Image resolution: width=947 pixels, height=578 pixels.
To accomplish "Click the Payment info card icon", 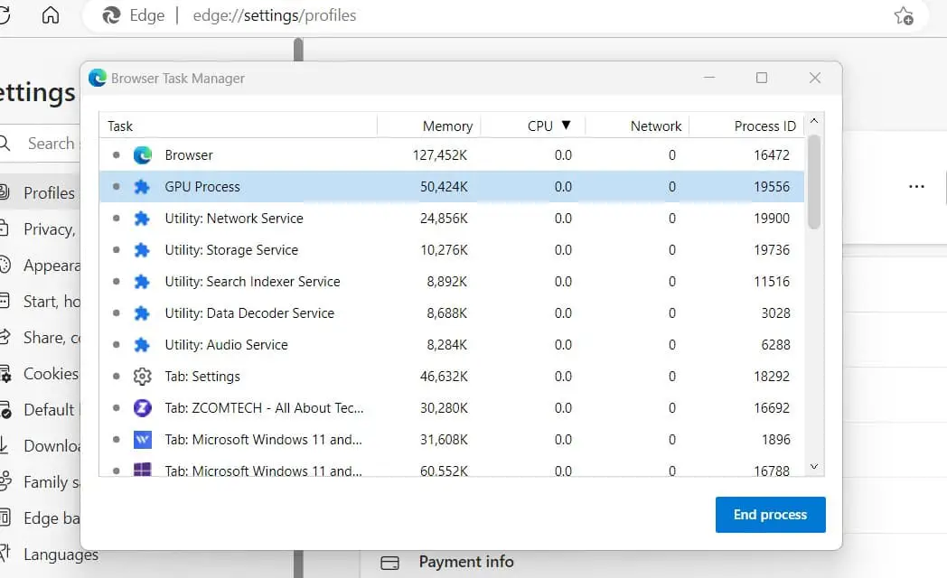I will click(x=390, y=563).
